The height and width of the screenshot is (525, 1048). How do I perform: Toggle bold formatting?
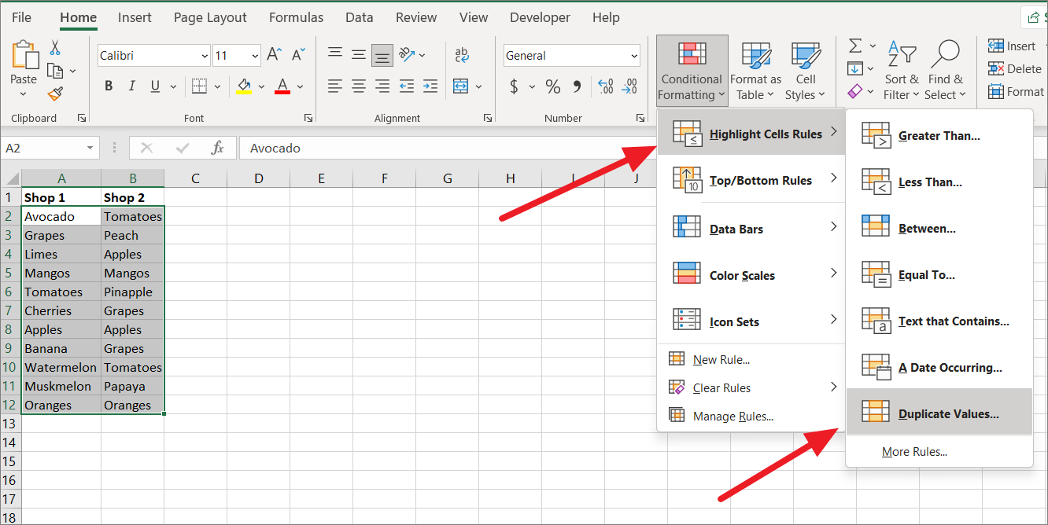tap(109, 86)
